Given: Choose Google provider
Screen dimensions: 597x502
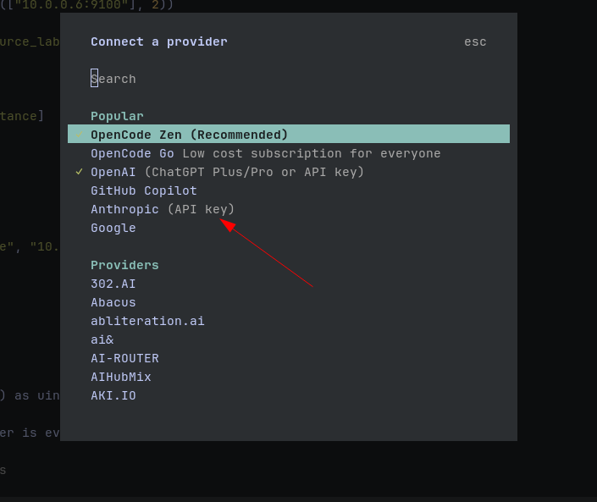Looking at the screenshot, I should [289, 228].
